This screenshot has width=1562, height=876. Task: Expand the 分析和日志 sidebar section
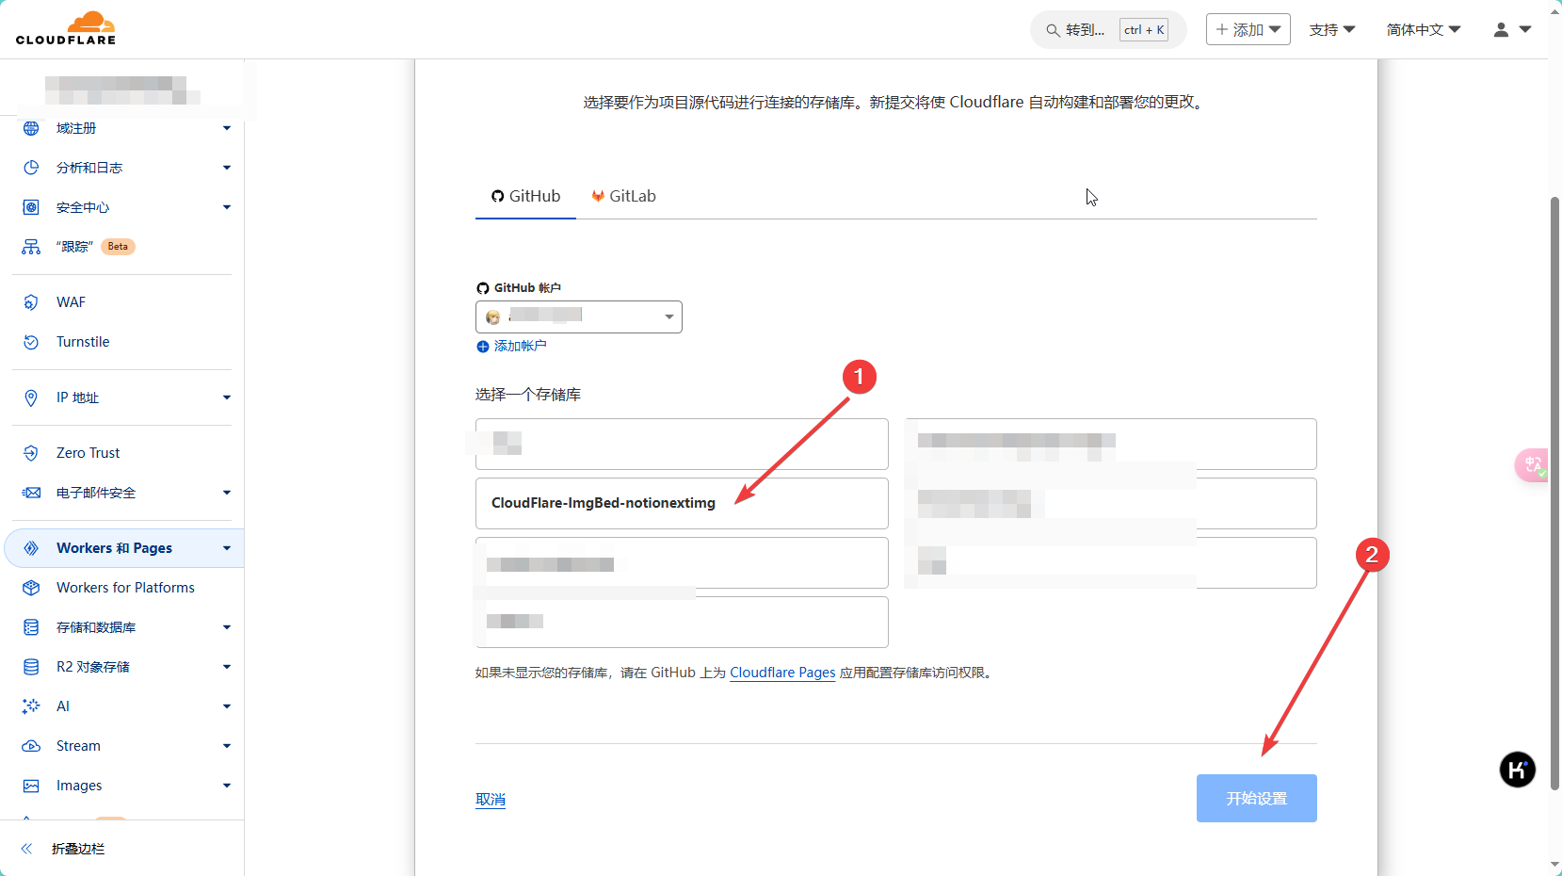[x=227, y=168]
